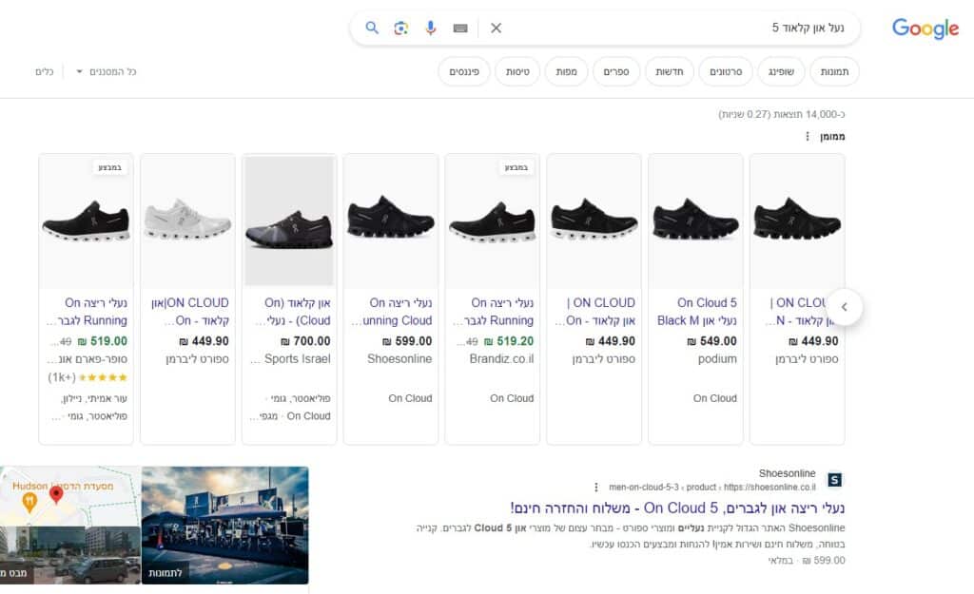Image resolution: width=974 pixels, height=594 pixels.
Task: Clear the search box with X
Action: [x=496, y=28]
